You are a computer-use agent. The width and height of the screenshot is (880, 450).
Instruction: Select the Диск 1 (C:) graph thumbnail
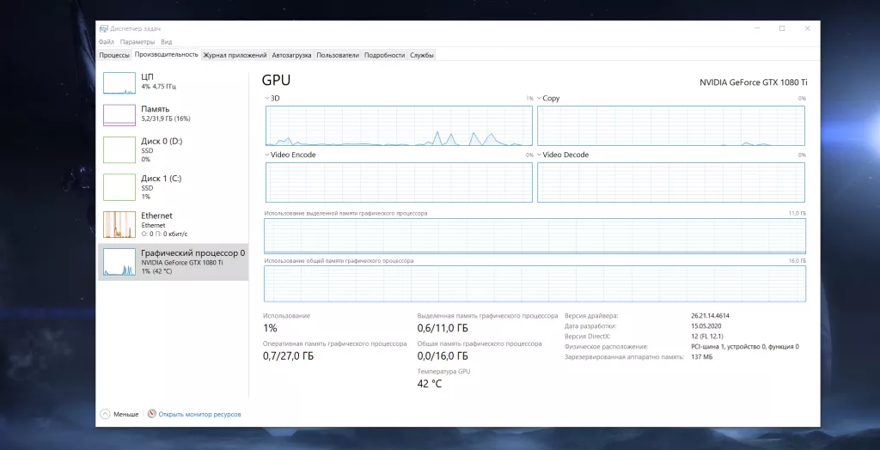click(119, 189)
